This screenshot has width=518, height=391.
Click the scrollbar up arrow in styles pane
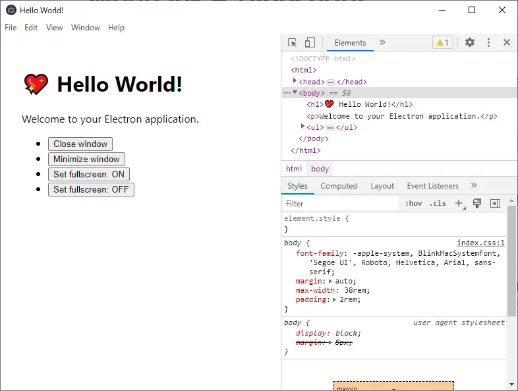pos(511,200)
